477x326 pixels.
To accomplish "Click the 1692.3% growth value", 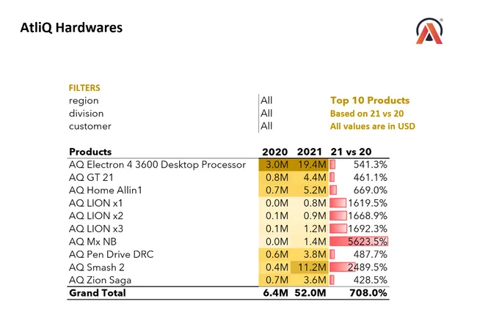I will coord(368,229).
